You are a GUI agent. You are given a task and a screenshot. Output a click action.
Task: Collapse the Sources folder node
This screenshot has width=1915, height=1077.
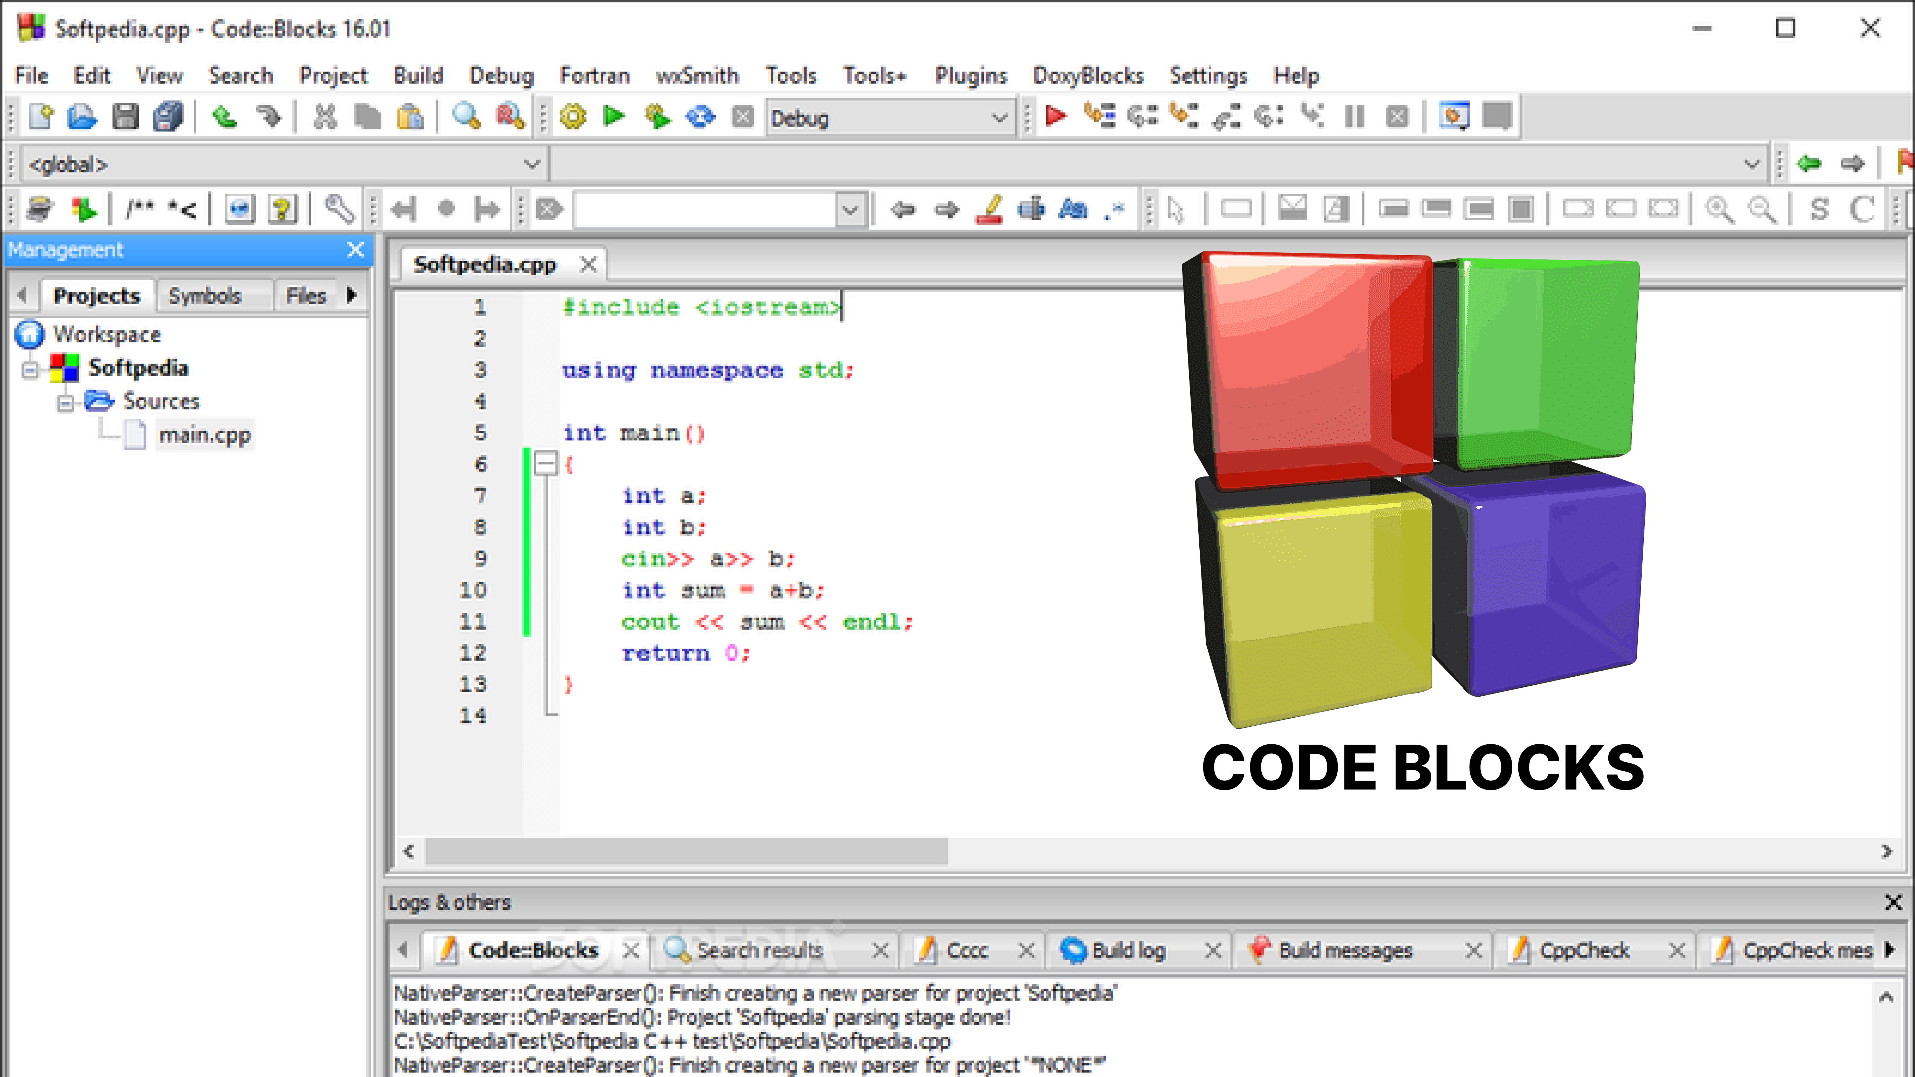coord(66,402)
